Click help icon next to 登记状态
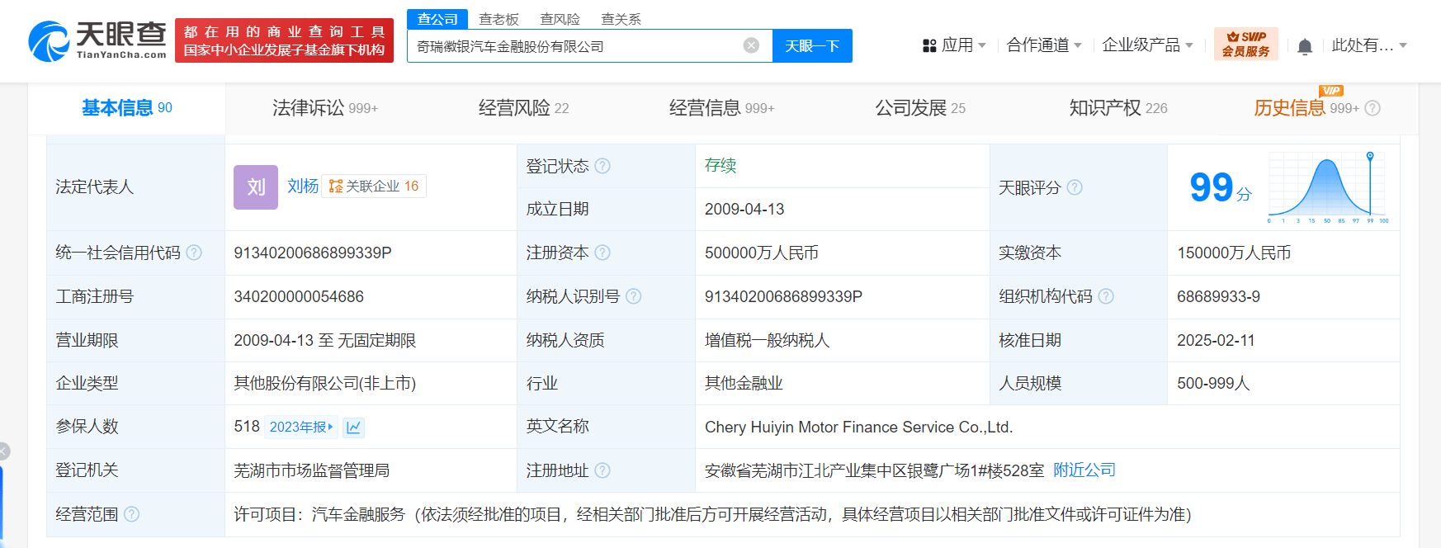 click(x=602, y=166)
